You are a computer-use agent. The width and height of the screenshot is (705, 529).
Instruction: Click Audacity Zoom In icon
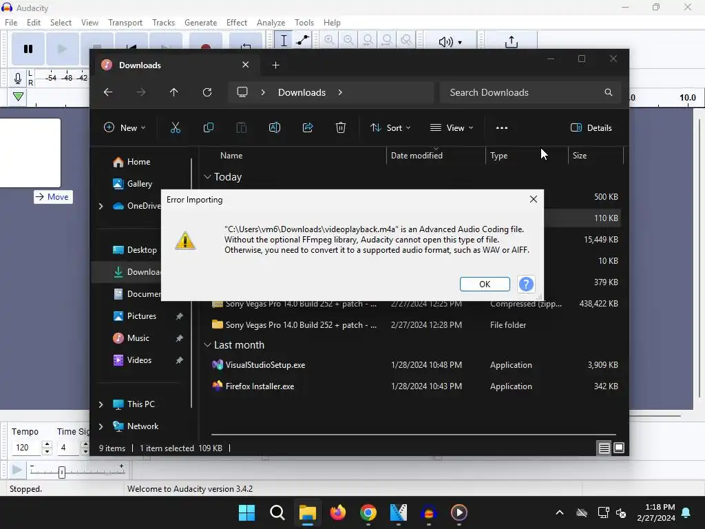(329, 41)
